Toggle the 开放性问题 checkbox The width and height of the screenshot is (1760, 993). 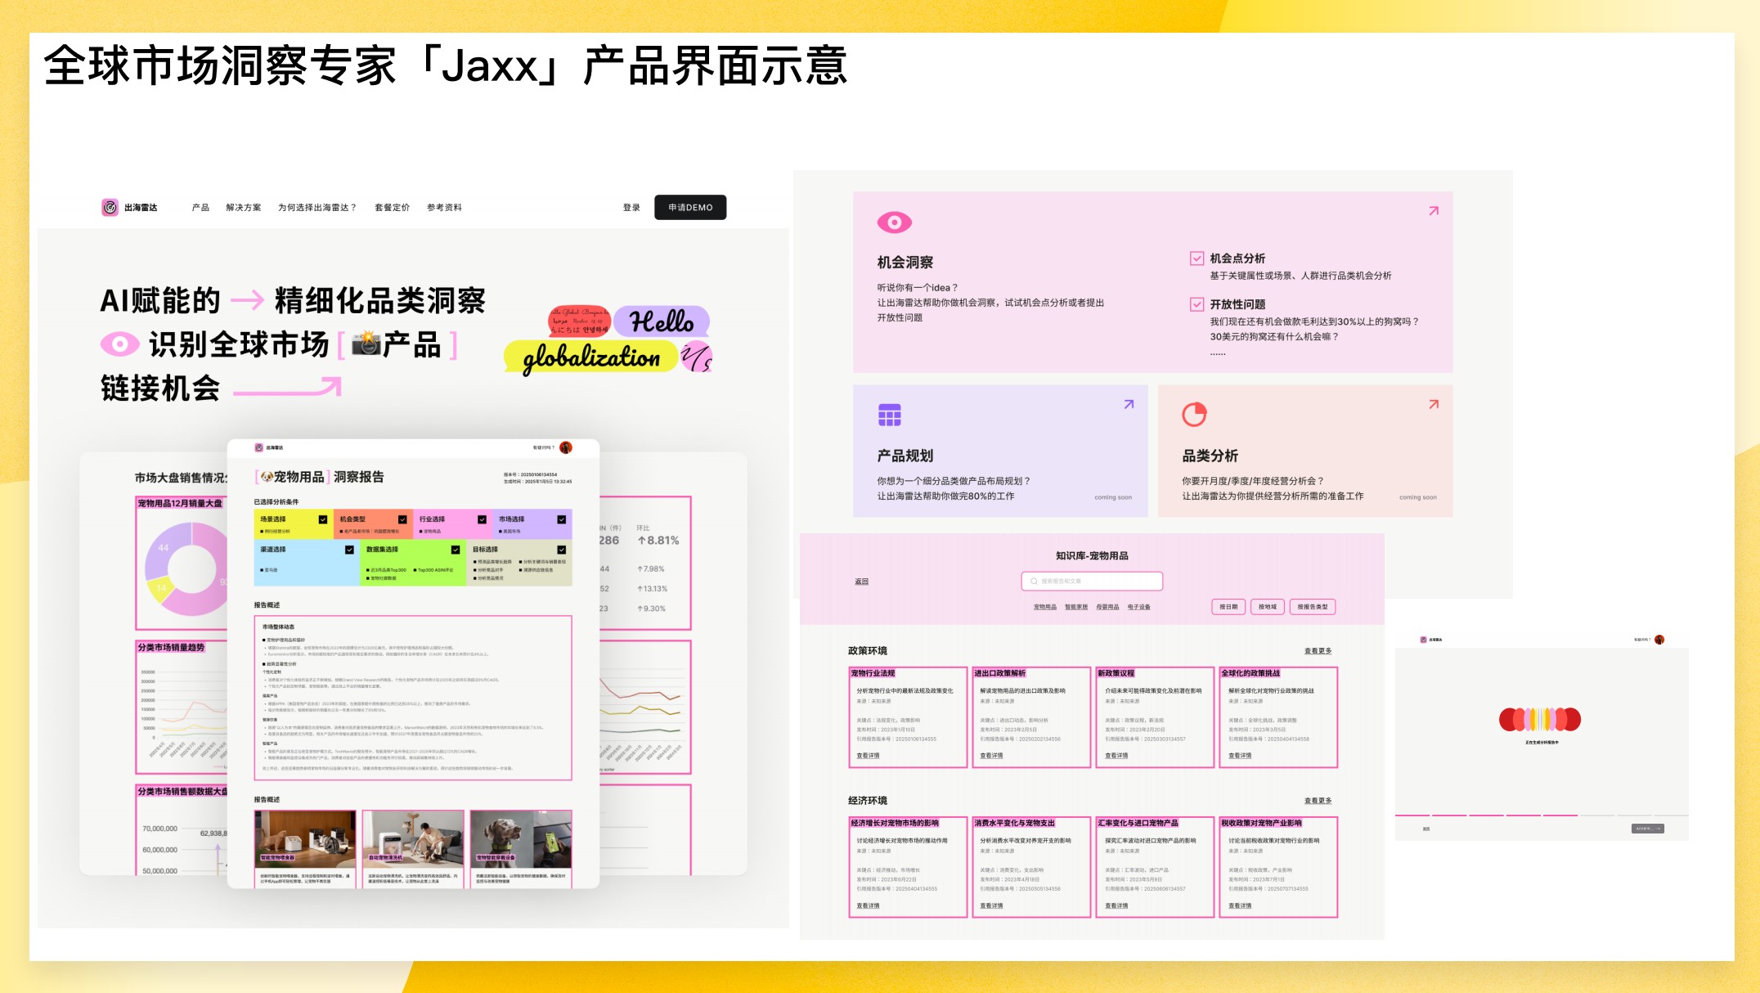point(1197,304)
